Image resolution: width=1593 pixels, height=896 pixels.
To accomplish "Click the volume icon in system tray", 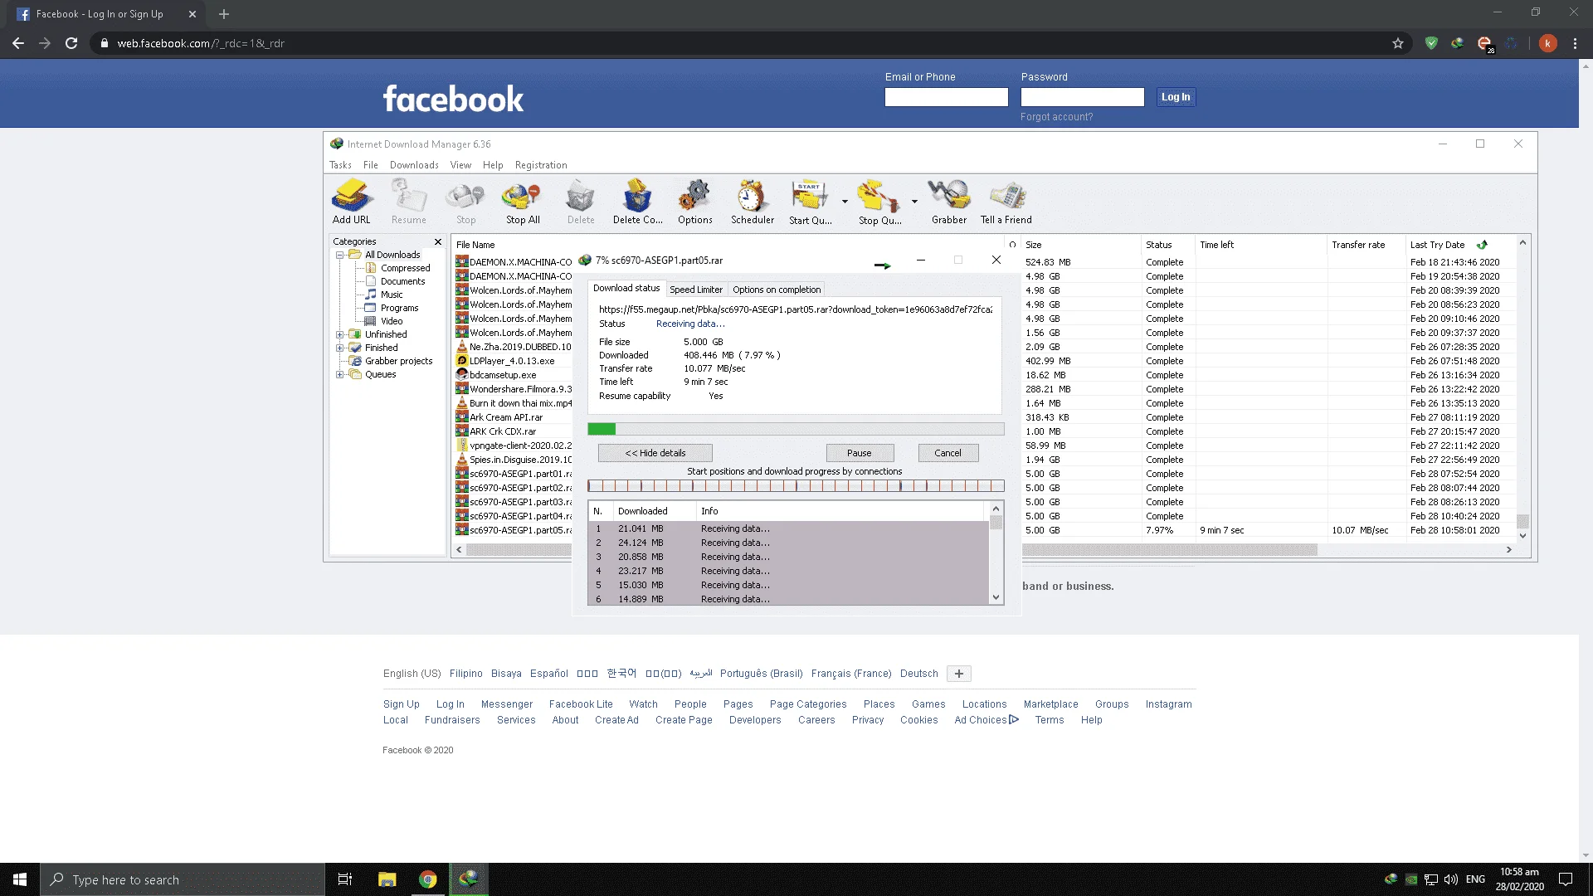I will [1451, 879].
